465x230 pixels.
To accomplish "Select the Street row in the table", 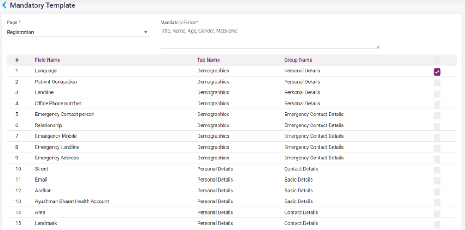I will point(41,169).
